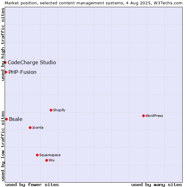Screen dimensions: 187x187
Task: Click the chart title mentioning W3Techs.com
Action: click(93, 3)
